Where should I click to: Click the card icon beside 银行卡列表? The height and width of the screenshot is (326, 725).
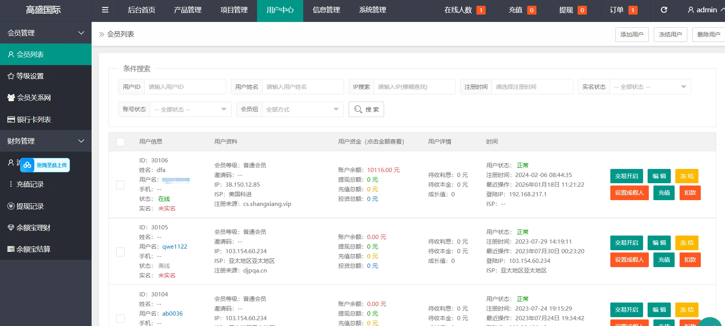pyautogui.click(x=11, y=120)
